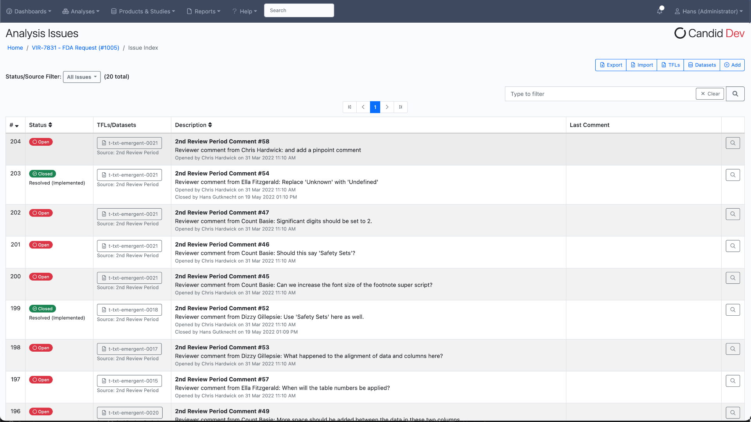Click the Type to filter field

[600, 94]
